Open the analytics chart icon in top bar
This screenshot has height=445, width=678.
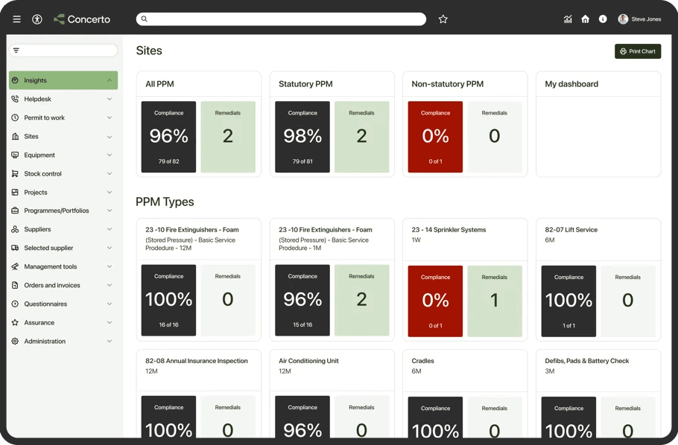[568, 19]
